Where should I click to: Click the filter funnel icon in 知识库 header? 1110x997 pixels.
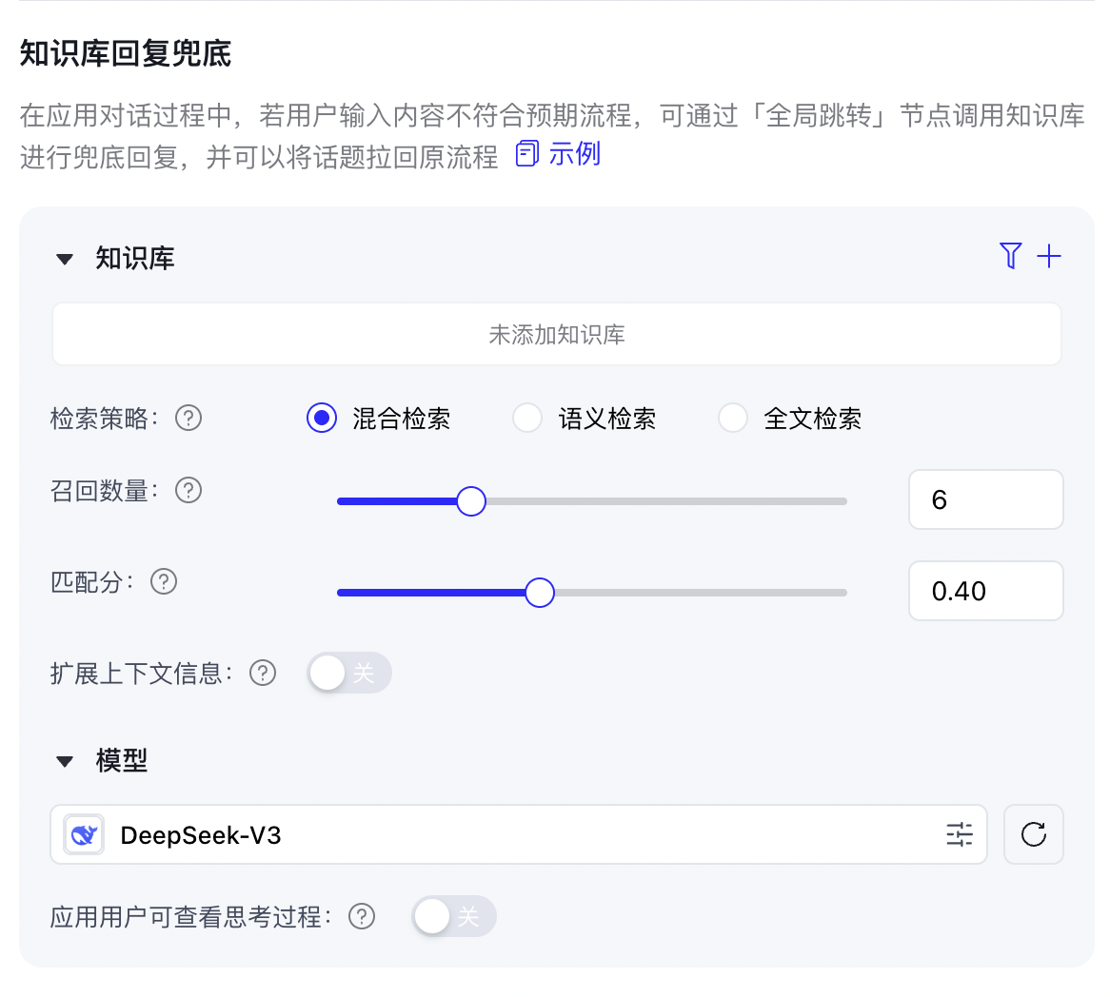1010,256
